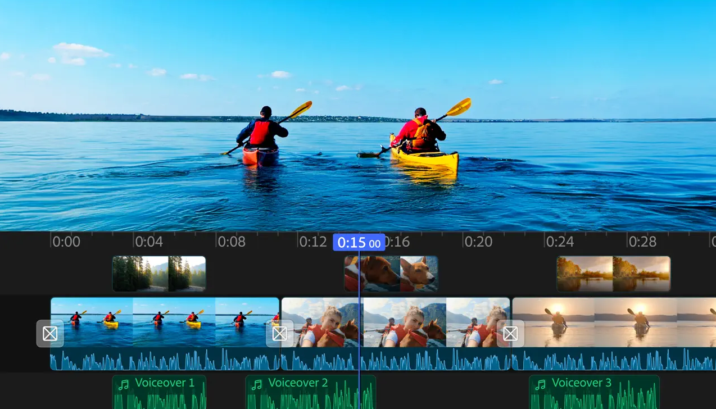Click the 0:08 mark on the ruler
The image size is (716, 409).
pyautogui.click(x=232, y=242)
